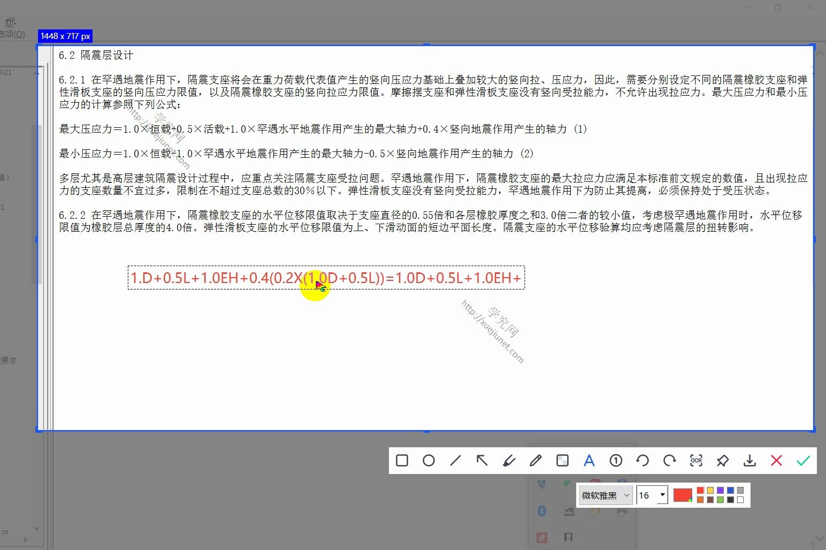Select the text annotation tool
The height and width of the screenshot is (550, 826).
[589, 461]
